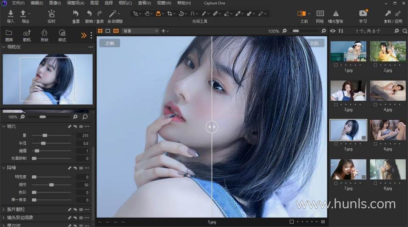Open the Live (实时) capture tool
Image resolution: width=408 pixels, height=227 pixels.
pyautogui.click(x=51, y=14)
